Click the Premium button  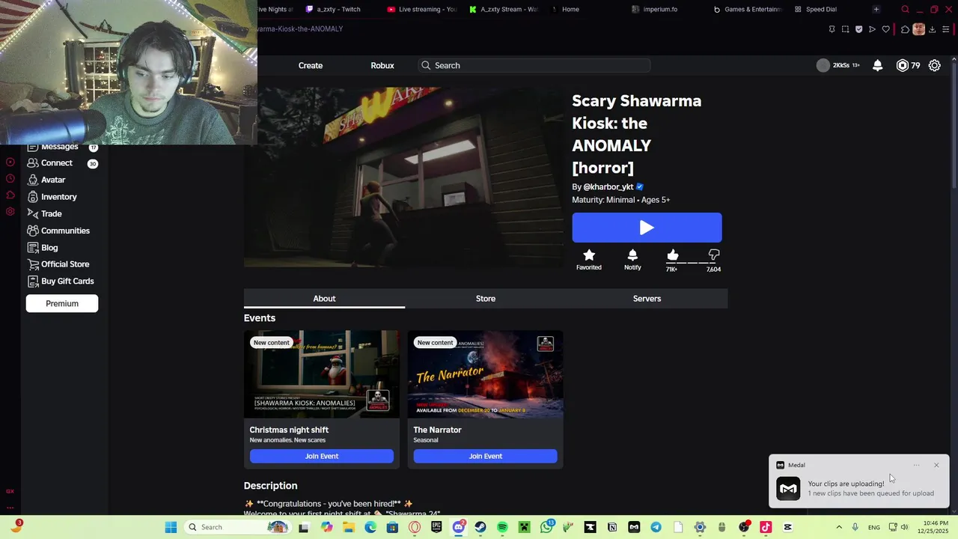[x=62, y=303]
